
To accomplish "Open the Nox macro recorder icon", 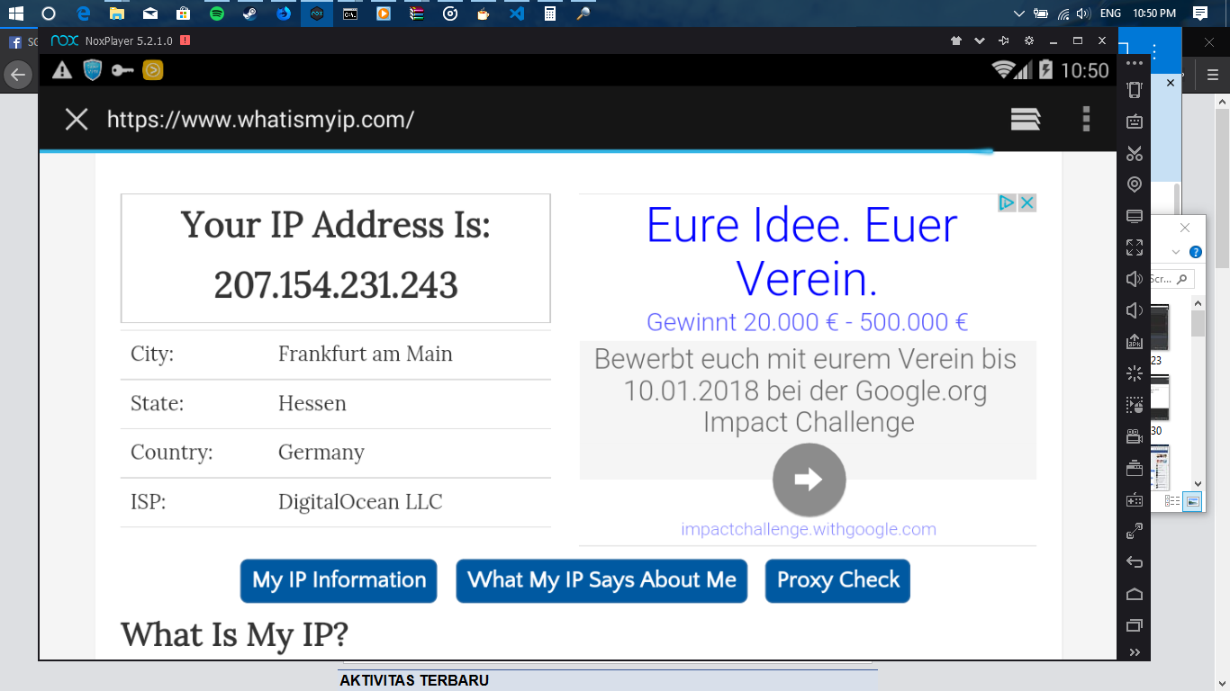I will (1135, 405).
